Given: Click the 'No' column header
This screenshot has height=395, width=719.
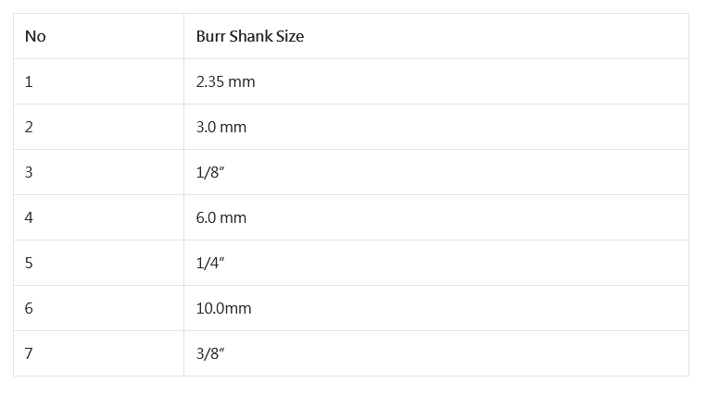Looking at the screenshot, I should coord(98,36).
